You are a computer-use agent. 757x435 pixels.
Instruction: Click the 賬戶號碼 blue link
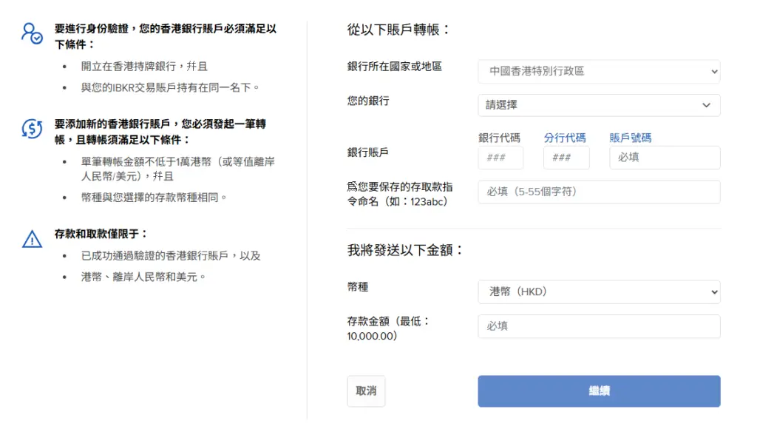pos(631,138)
